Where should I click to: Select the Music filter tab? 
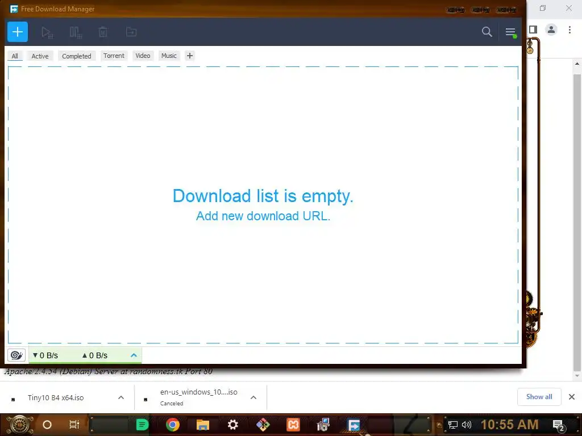[x=169, y=56]
